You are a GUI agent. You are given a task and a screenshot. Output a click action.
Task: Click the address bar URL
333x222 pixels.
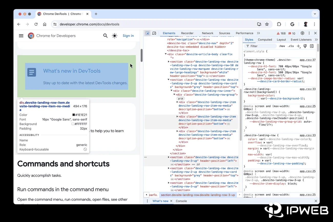click(x=89, y=24)
